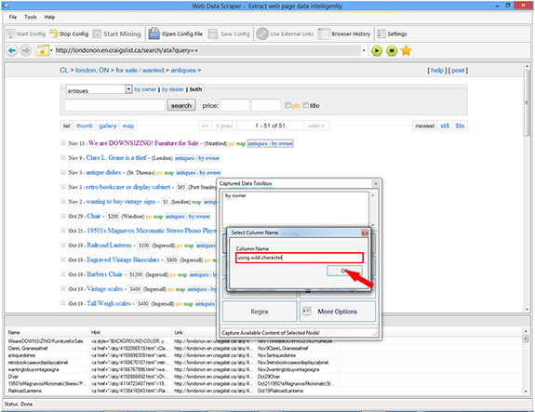Open 'Engraved Vintage Binoculars' listing
This screenshot has height=412, width=535.
click(123, 259)
